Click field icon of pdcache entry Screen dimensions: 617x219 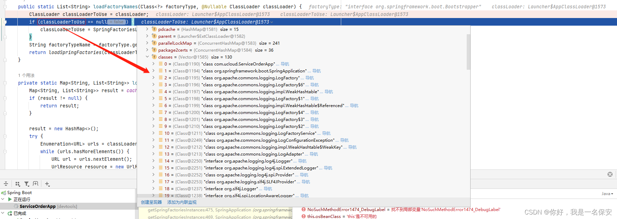tap(154, 29)
